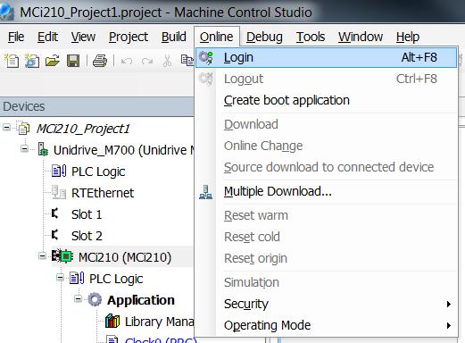Image resolution: width=465 pixels, height=343 pixels.
Task: Select Unidrive_M700 tree row
Action: click(x=123, y=150)
